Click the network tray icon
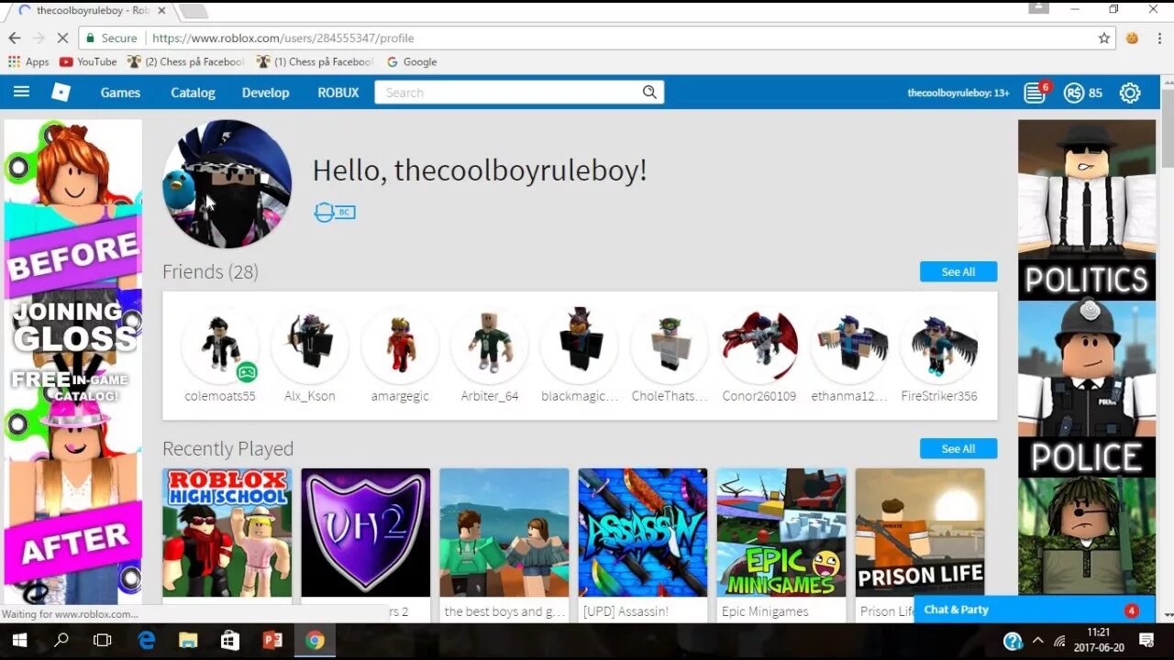Screen dimensions: 1174x660 [1059, 641]
